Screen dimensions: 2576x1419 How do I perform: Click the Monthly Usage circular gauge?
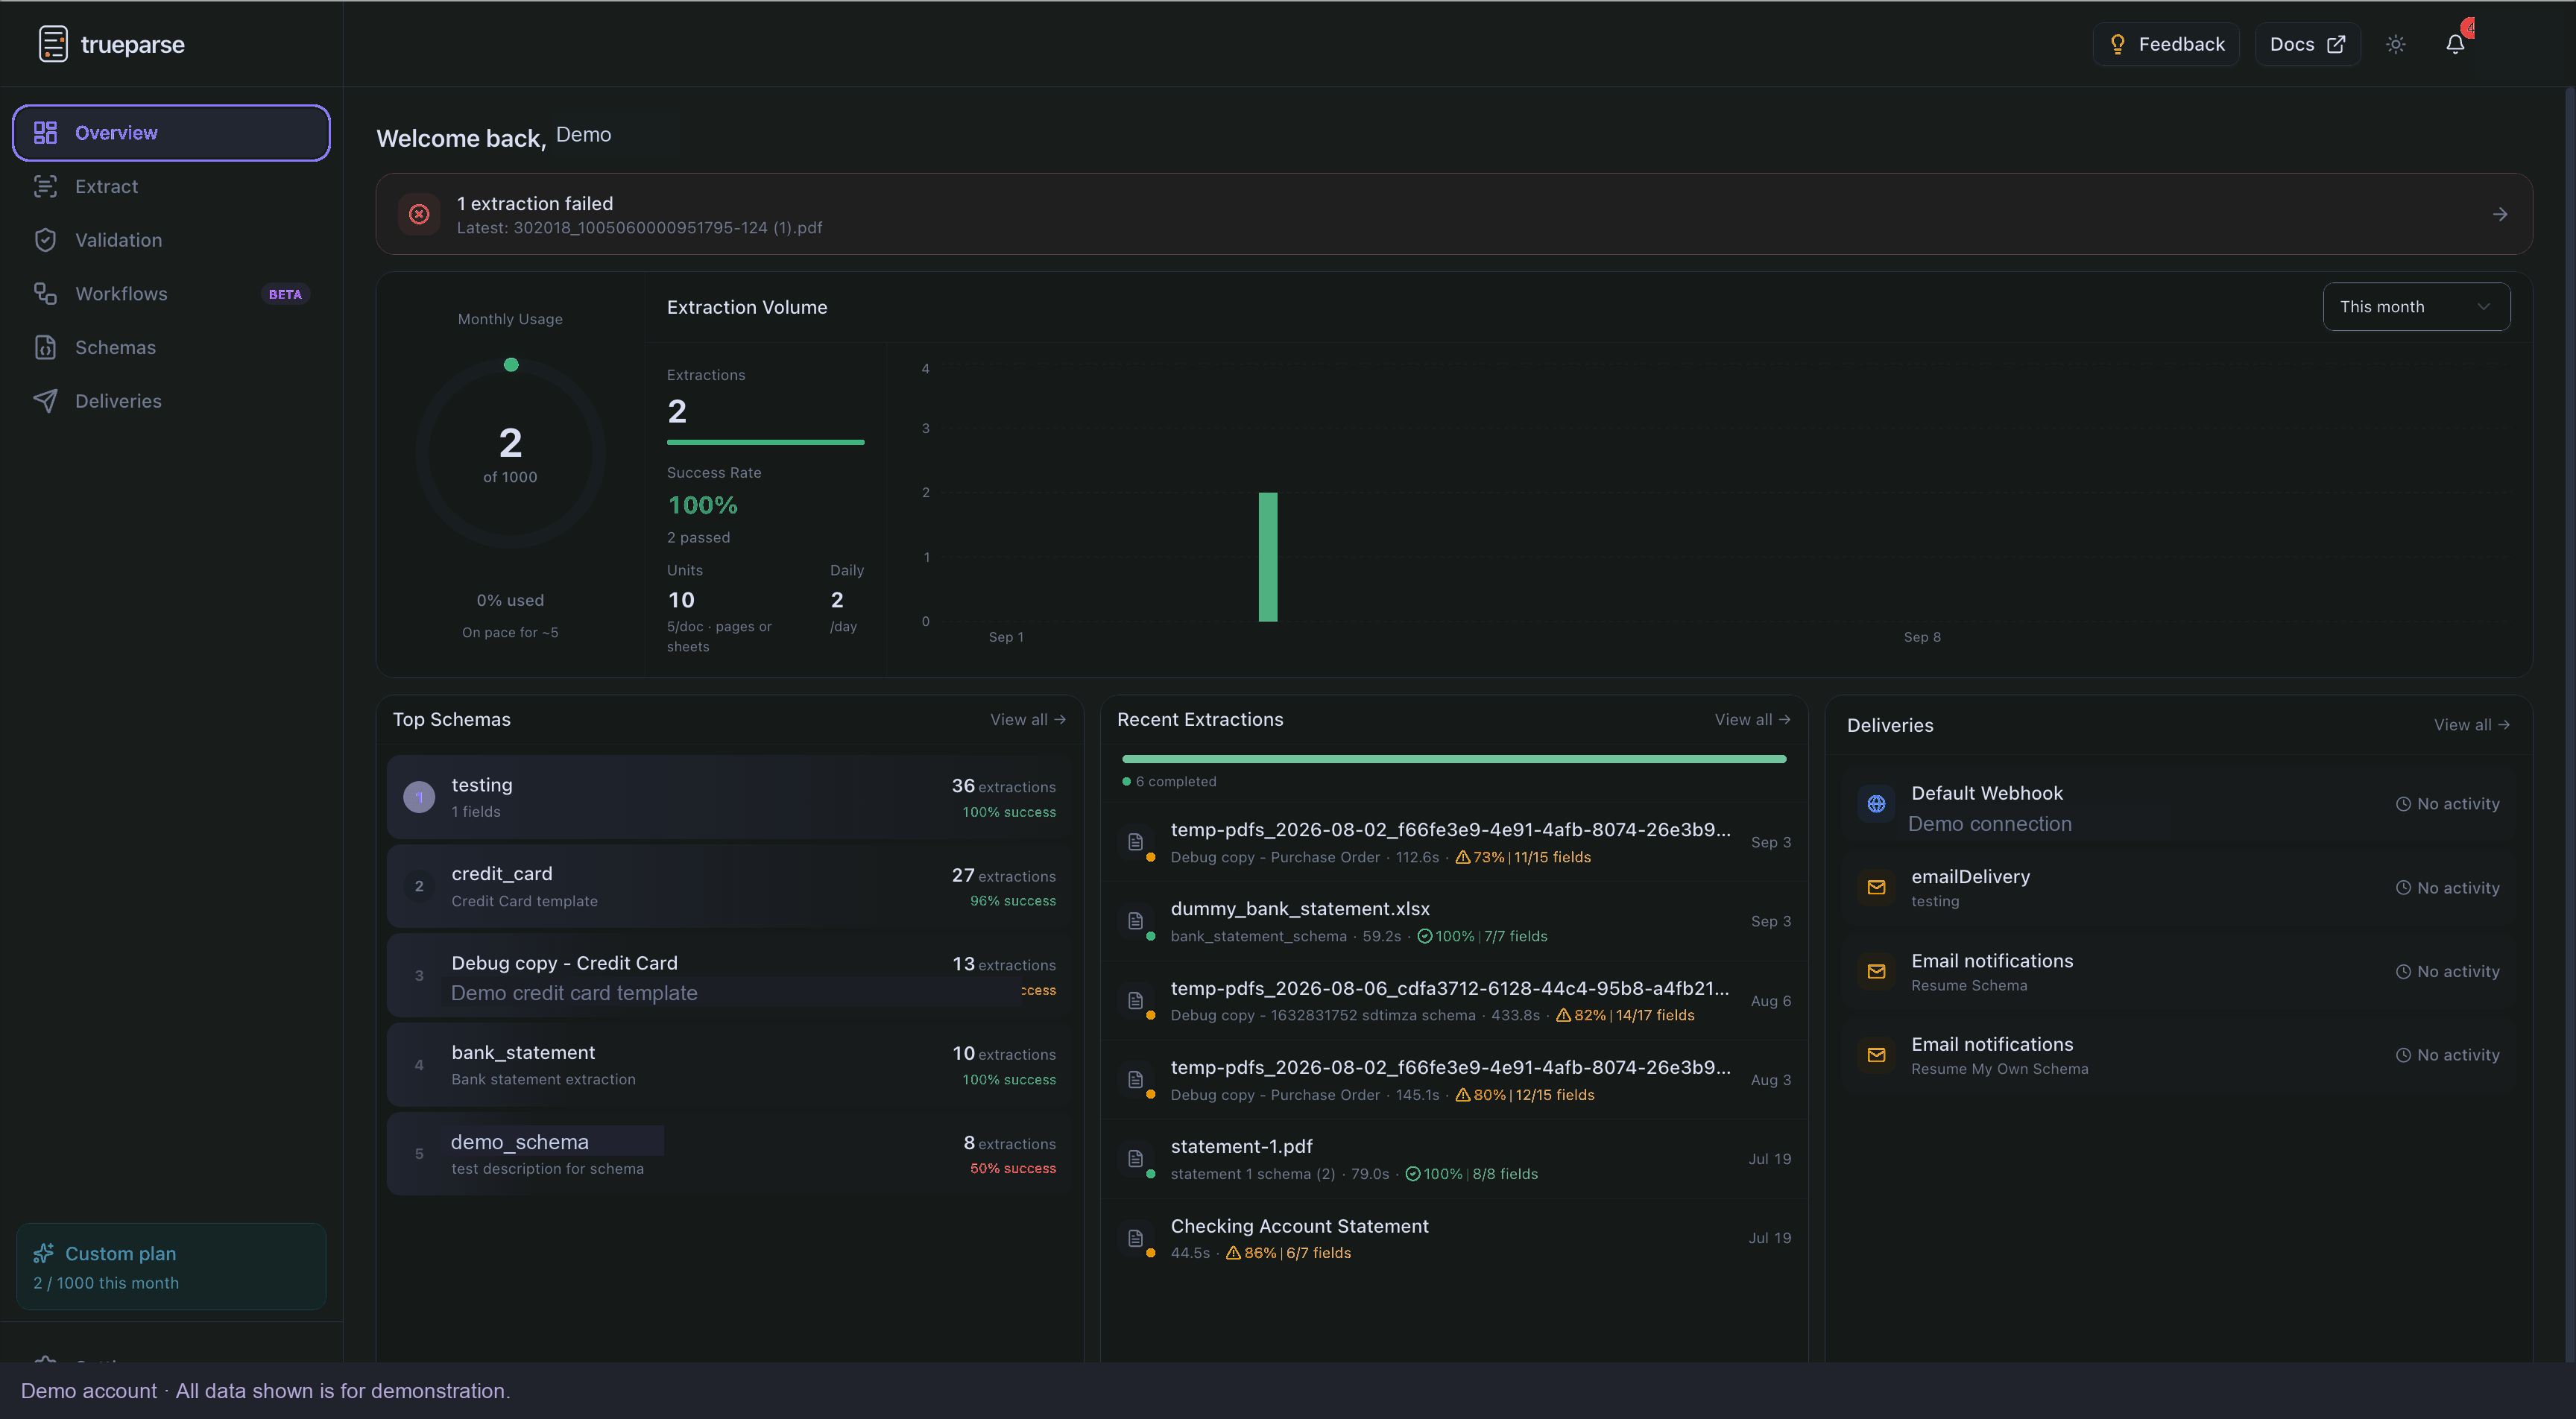coord(510,454)
